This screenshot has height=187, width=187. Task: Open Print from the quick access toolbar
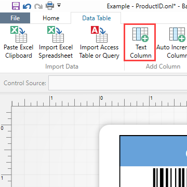[50, 6]
